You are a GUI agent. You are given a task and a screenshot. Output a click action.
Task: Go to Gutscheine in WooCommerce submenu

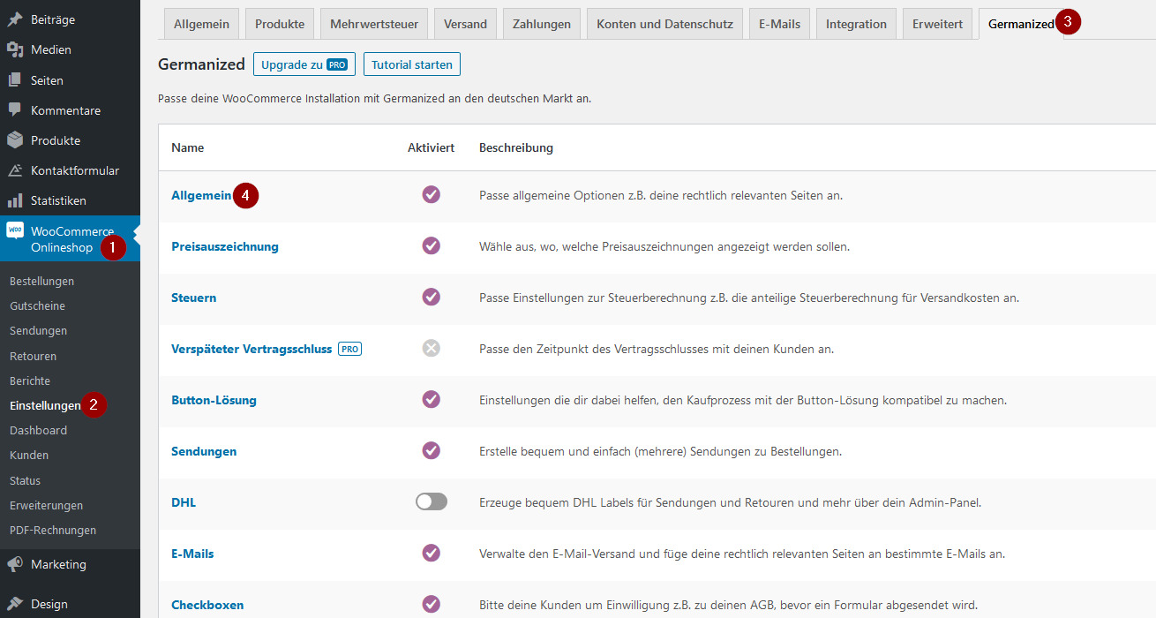pos(37,305)
